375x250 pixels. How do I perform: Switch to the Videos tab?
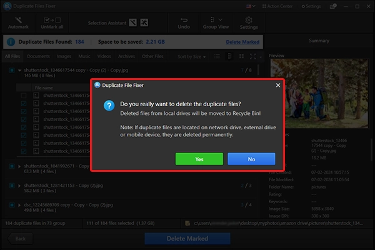click(104, 56)
